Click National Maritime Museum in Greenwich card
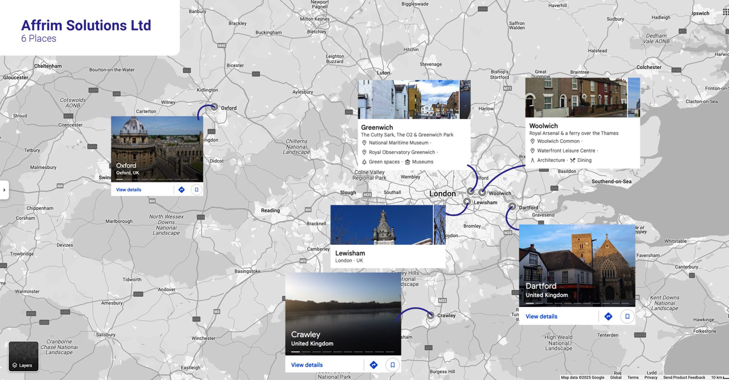Image resolution: width=729 pixels, height=380 pixels. coord(398,143)
